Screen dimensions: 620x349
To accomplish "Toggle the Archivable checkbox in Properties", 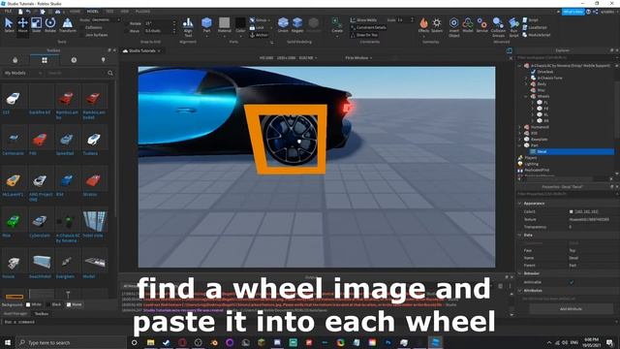I will tap(572, 282).
